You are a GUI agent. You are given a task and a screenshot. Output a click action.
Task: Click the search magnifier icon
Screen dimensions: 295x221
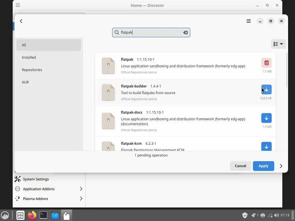pyautogui.click(x=117, y=33)
